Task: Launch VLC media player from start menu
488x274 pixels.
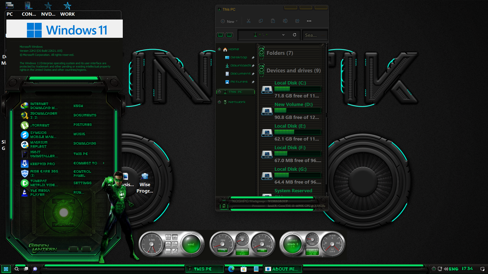Action: 35,193
